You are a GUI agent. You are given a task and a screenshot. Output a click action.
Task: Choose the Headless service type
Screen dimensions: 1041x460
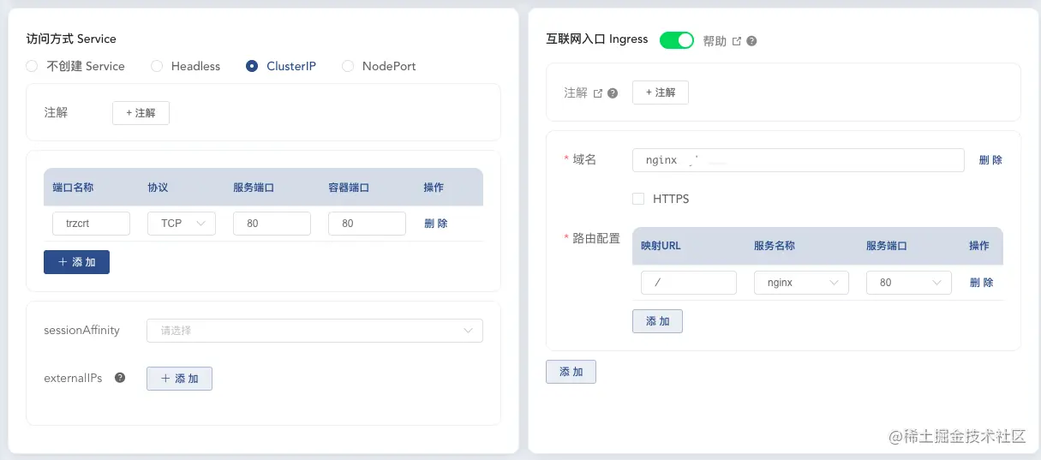157,66
